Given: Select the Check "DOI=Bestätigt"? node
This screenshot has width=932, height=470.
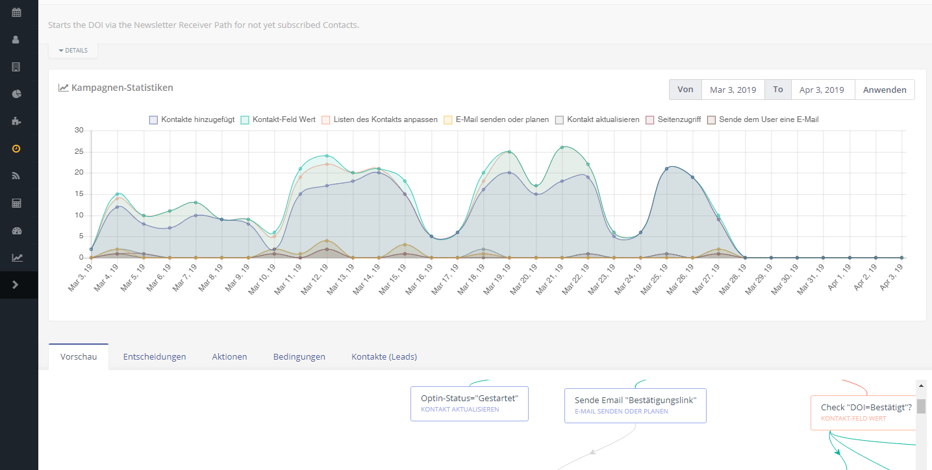Looking at the screenshot, I should pyautogui.click(x=863, y=413).
